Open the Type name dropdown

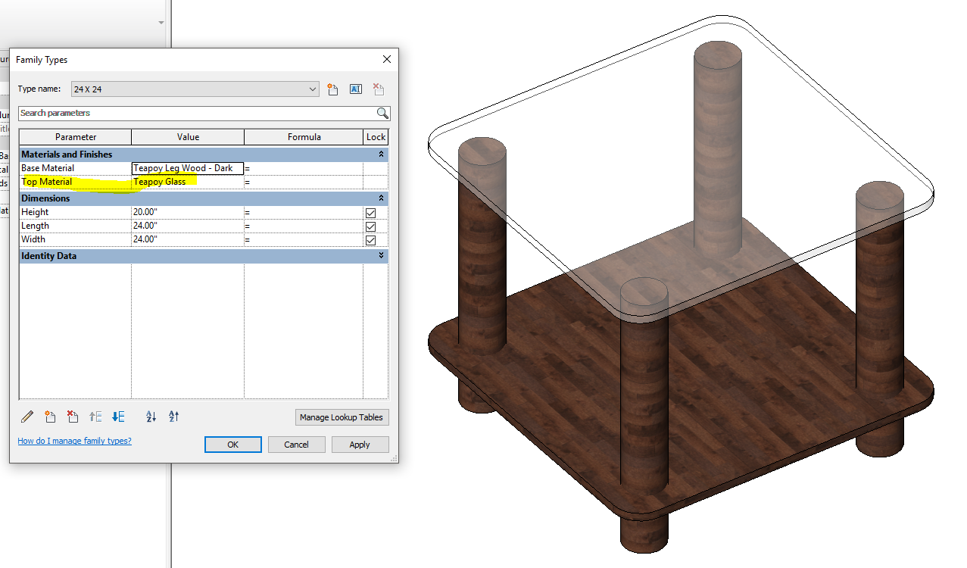(x=313, y=89)
